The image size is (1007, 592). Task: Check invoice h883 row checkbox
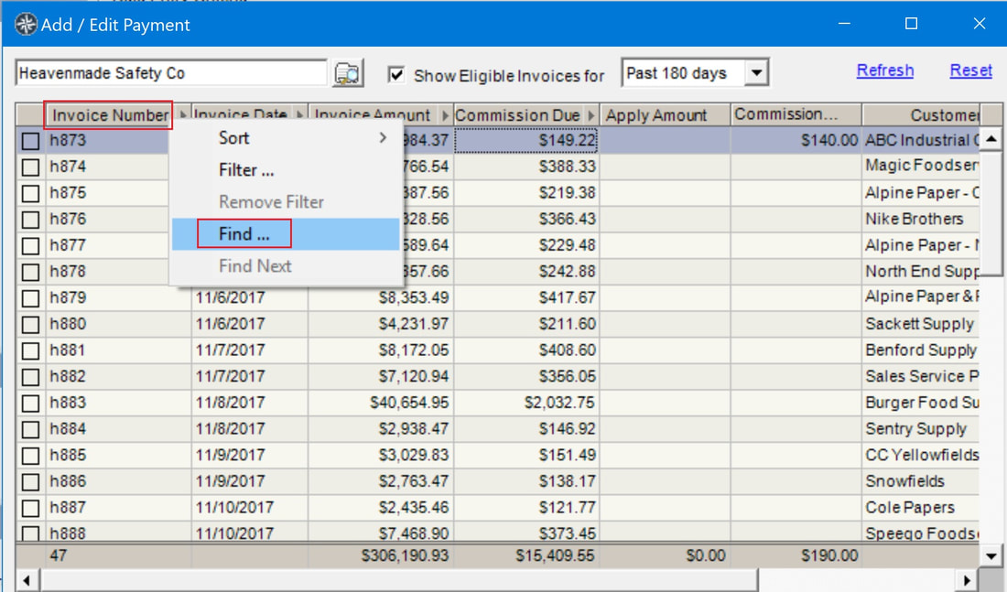coord(30,404)
